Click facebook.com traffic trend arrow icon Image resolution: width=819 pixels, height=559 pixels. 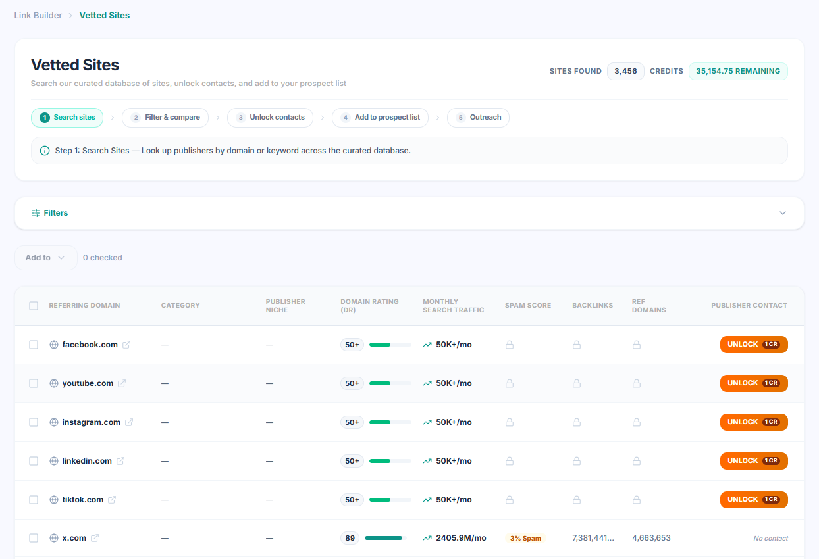[427, 345]
